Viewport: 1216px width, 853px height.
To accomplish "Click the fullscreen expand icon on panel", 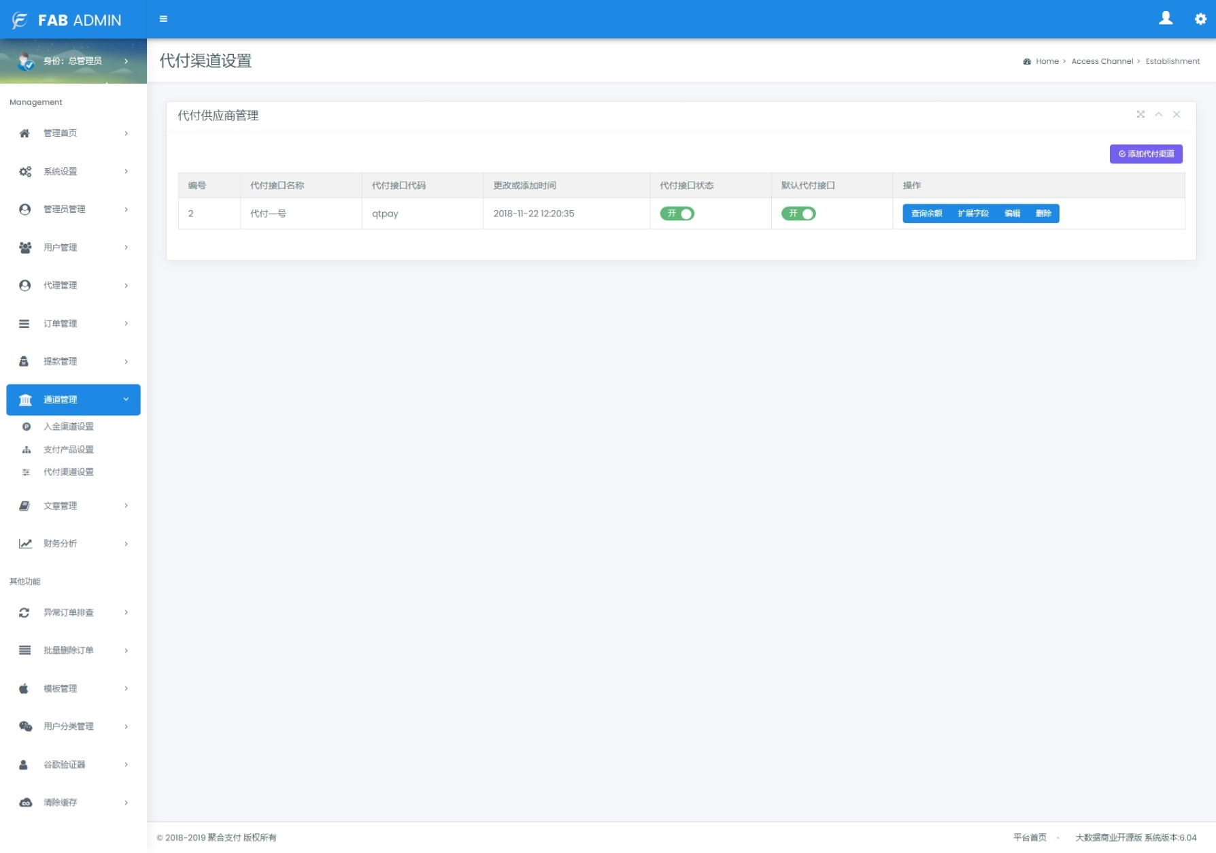I will click(x=1141, y=114).
